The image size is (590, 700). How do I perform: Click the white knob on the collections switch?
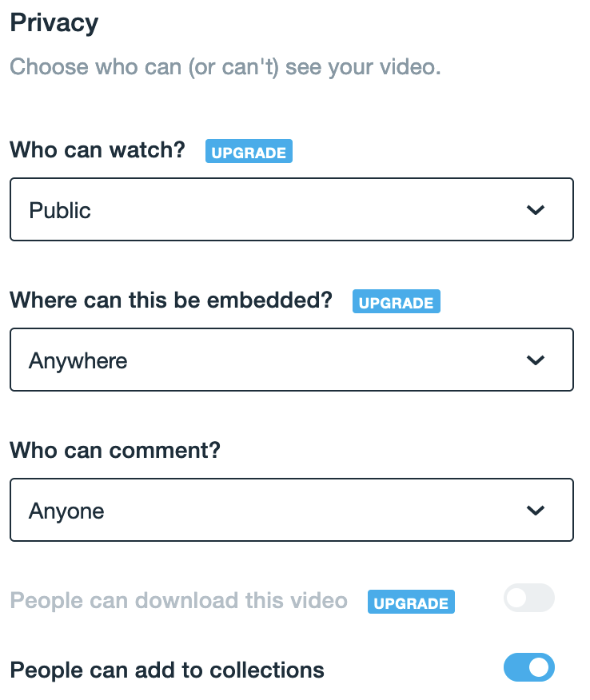(x=540, y=667)
